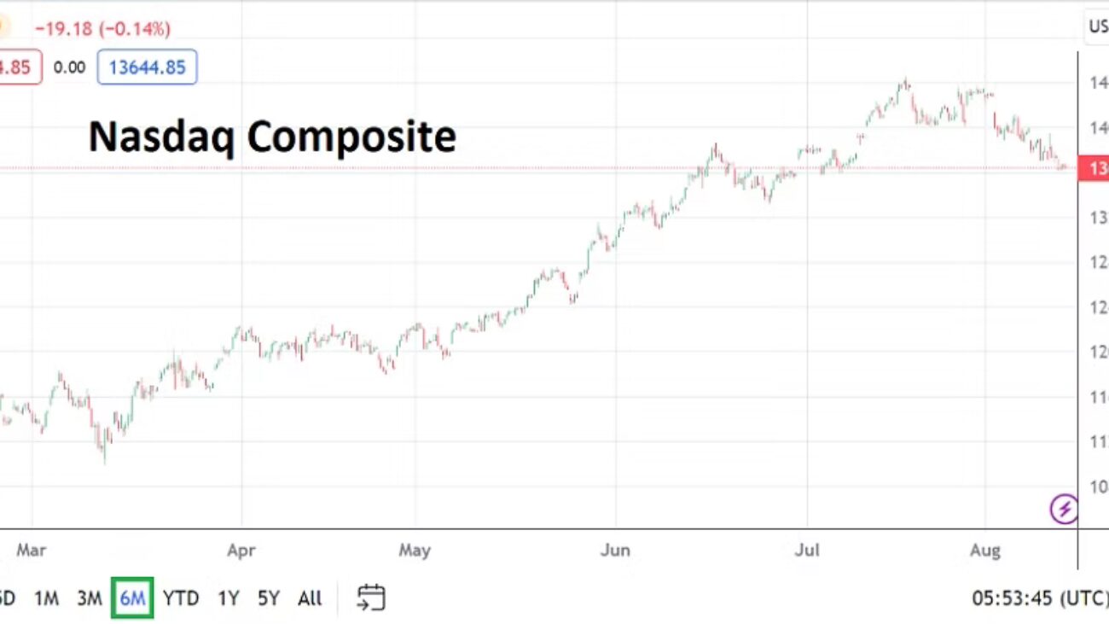This screenshot has width=1109, height=624.
Task: Click the red current price label on the axis
Action: [x=1094, y=168]
